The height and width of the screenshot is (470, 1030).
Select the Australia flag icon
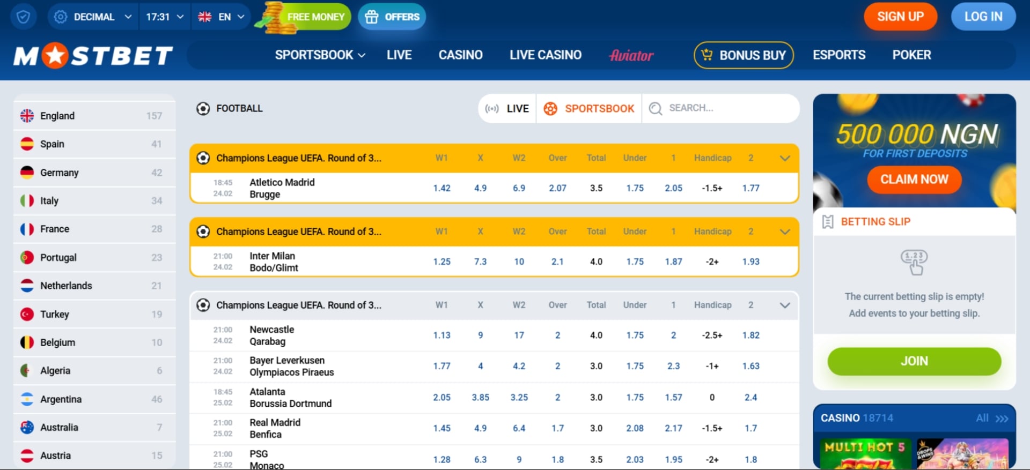point(27,427)
